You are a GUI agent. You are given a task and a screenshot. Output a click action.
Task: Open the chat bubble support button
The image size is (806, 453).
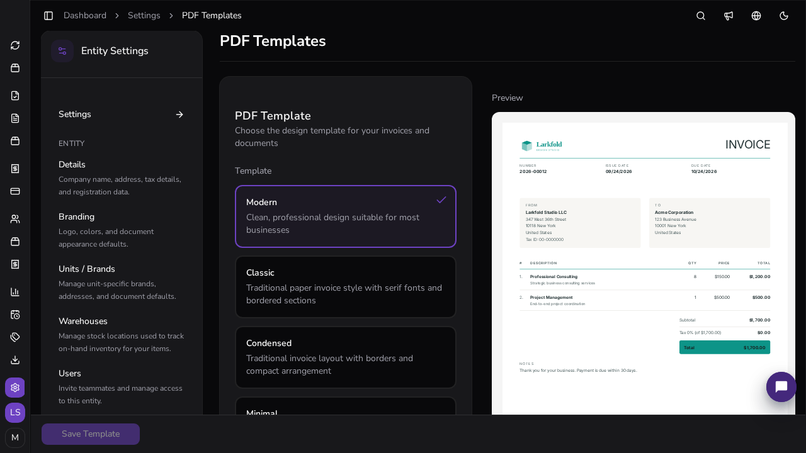point(781,387)
